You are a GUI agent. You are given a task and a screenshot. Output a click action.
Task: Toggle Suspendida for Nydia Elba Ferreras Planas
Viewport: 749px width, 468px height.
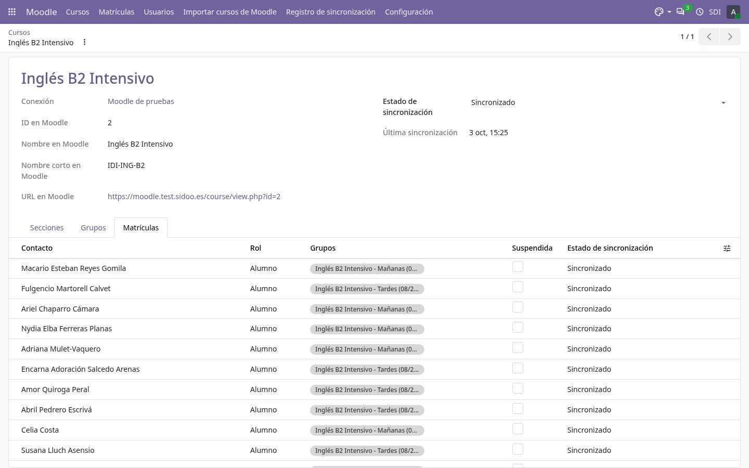coord(518,328)
